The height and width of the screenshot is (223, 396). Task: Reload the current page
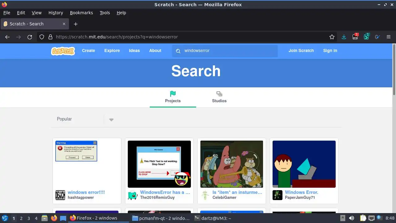(30, 37)
